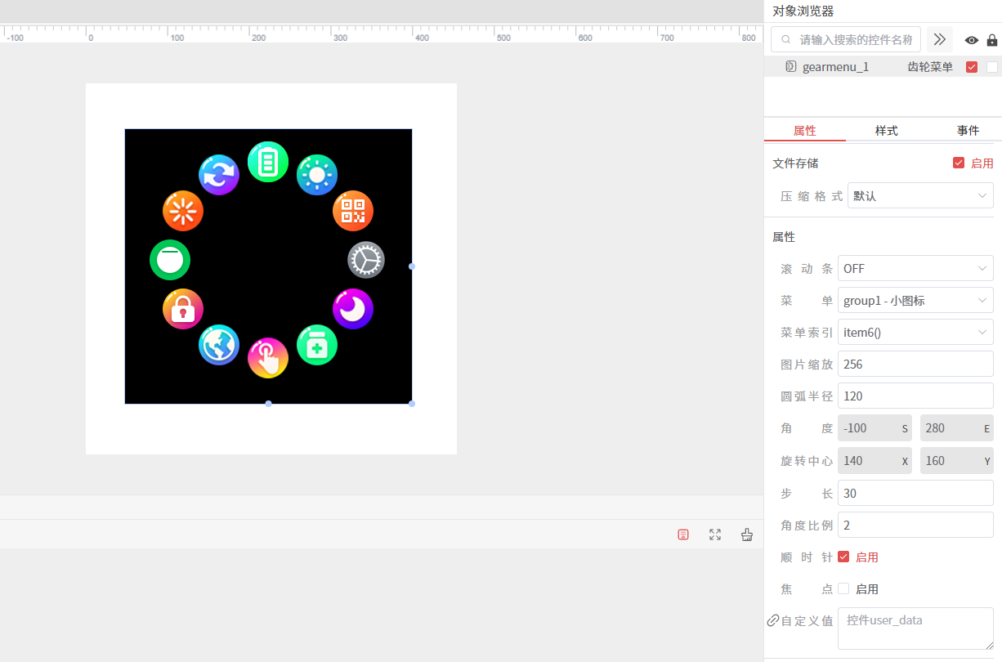Open the 压缩格式 dropdown showing 默认
The height and width of the screenshot is (662, 1002).
click(x=920, y=196)
